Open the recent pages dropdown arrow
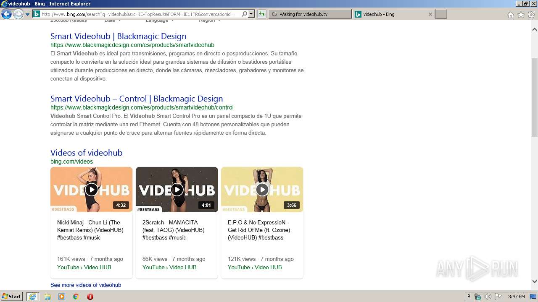 28,14
